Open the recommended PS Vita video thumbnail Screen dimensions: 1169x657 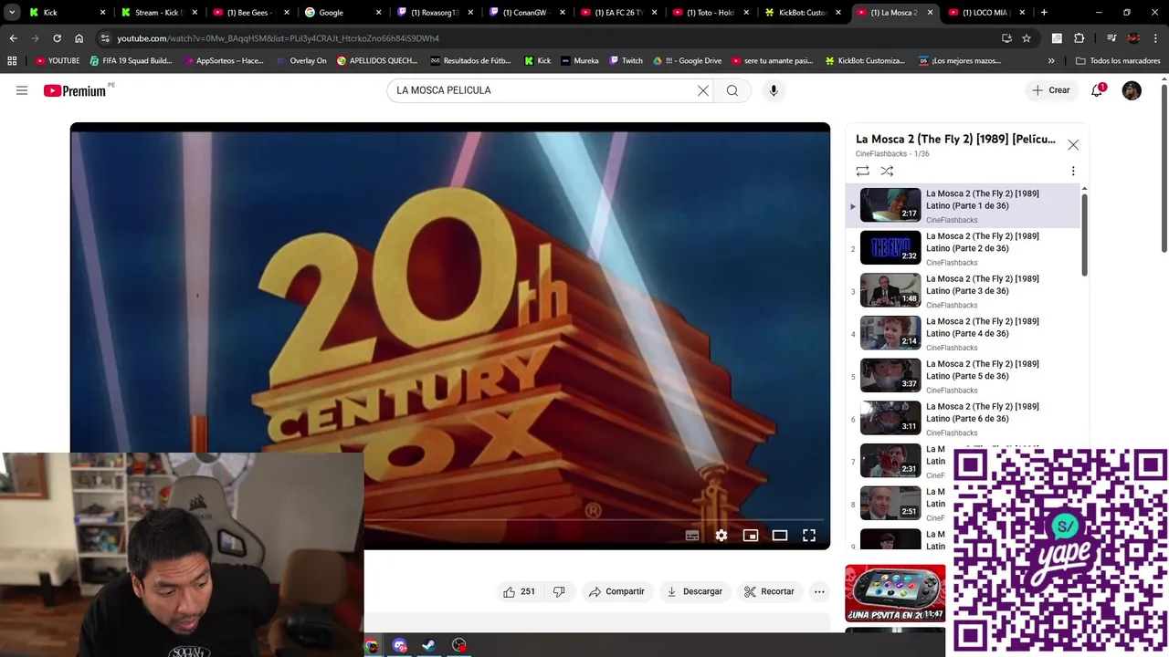pyautogui.click(x=895, y=594)
